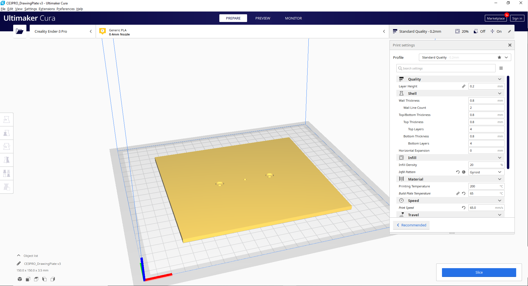Click the Sign in button
This screenshot has width=528, height=286.
point(517,18)
